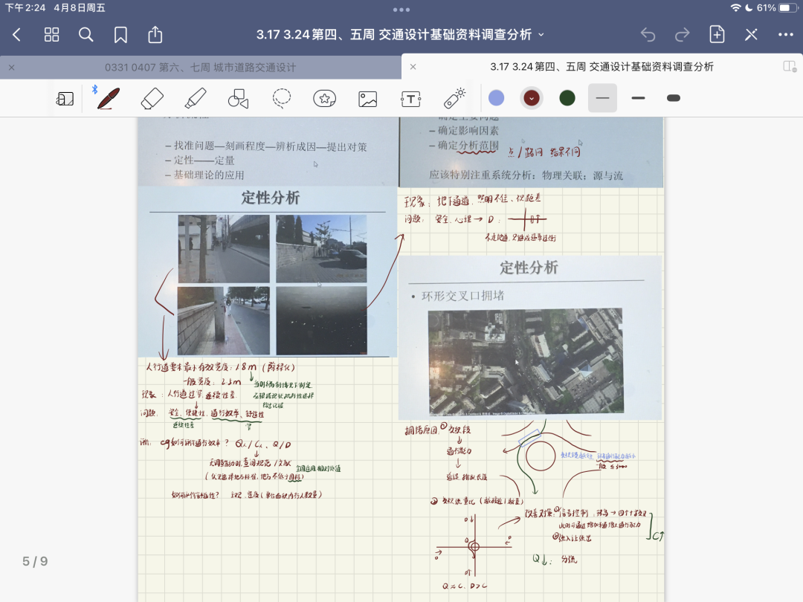
Task: Select the 交通设计基础资料调查分析 document tab
Action: (x=602, y=67)
